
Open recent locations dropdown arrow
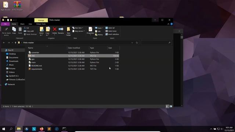click(12, 43)
